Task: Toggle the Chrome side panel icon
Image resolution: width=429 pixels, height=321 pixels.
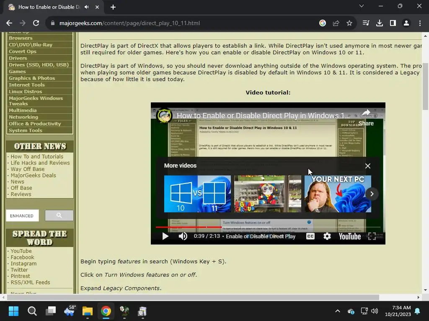Action: pyautogui.click(x=393, y=23)
